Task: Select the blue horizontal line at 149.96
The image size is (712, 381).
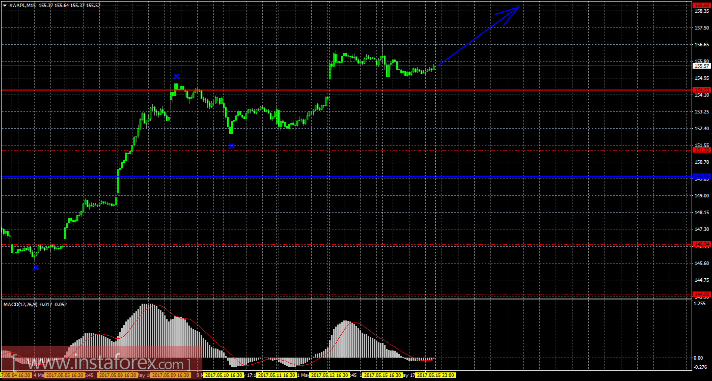Action: 346,177
